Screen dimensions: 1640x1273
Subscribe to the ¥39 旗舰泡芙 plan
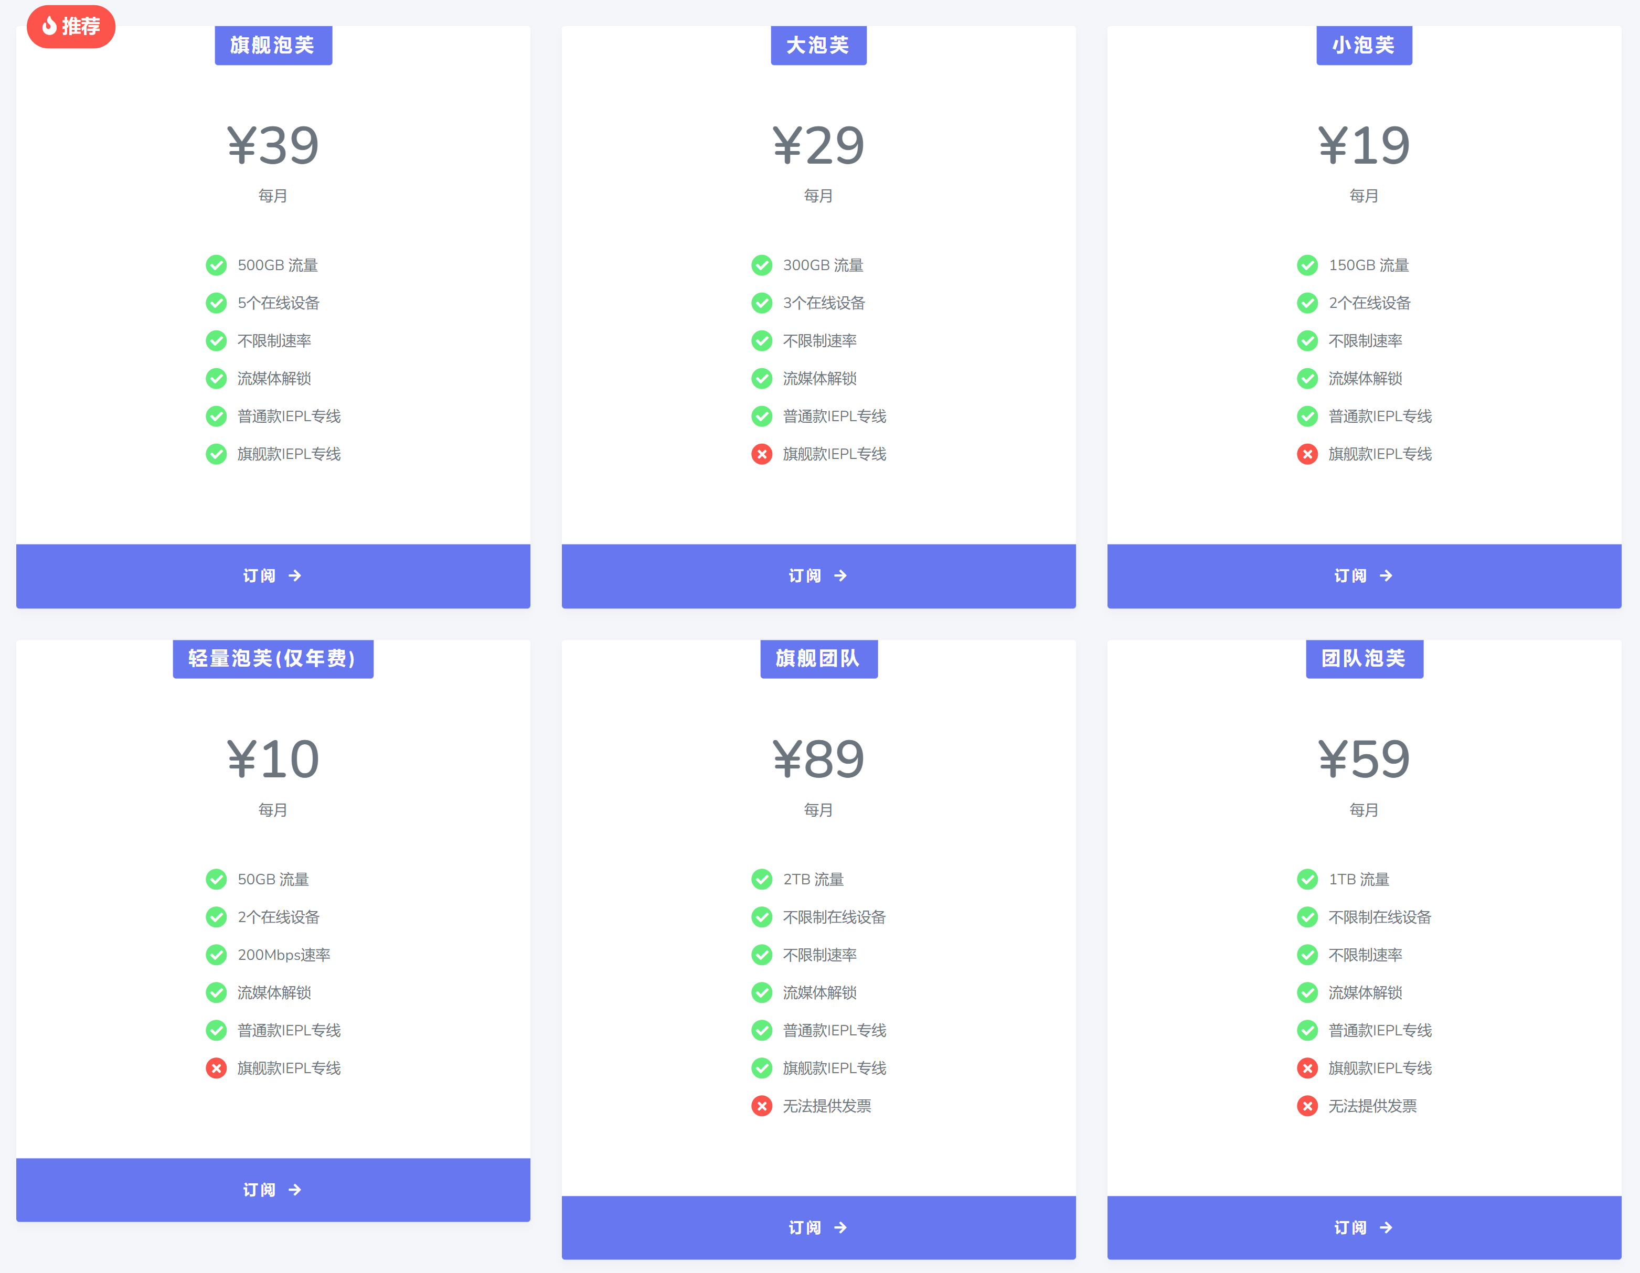(x=273, y=576)
